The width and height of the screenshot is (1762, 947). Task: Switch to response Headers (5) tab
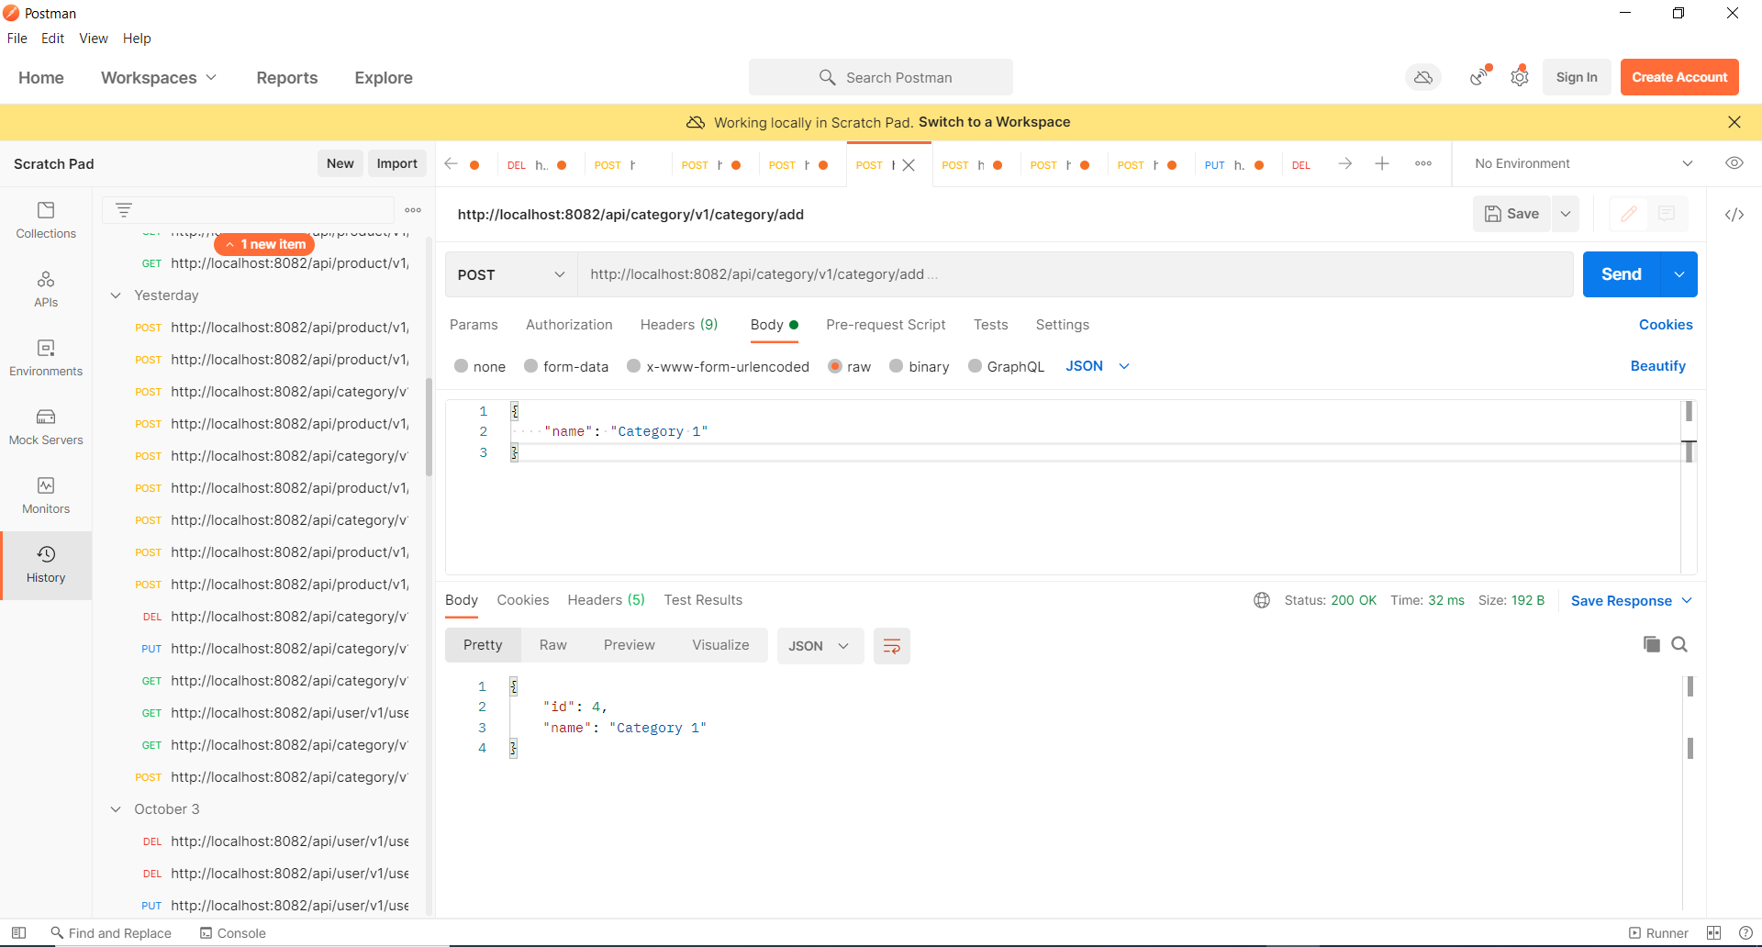click(606, 600)
